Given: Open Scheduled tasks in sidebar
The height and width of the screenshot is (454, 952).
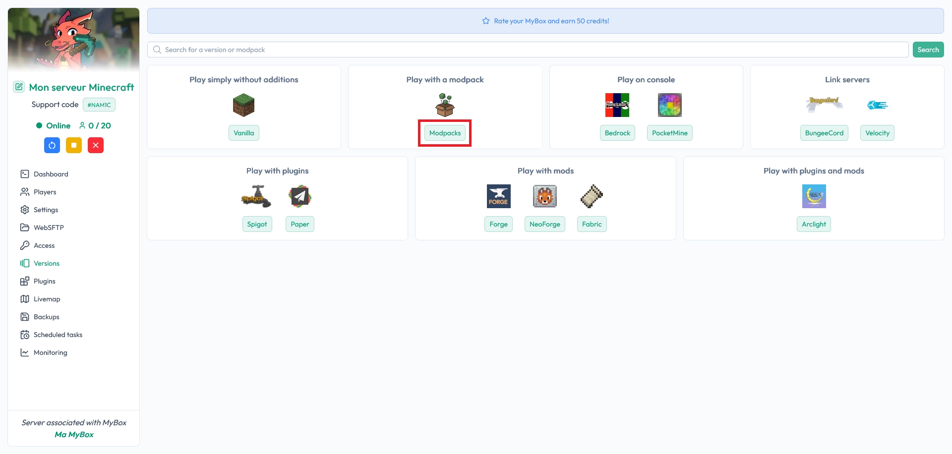Looking at the screenshot, I should pyautogui.click(x=58, y=335).
